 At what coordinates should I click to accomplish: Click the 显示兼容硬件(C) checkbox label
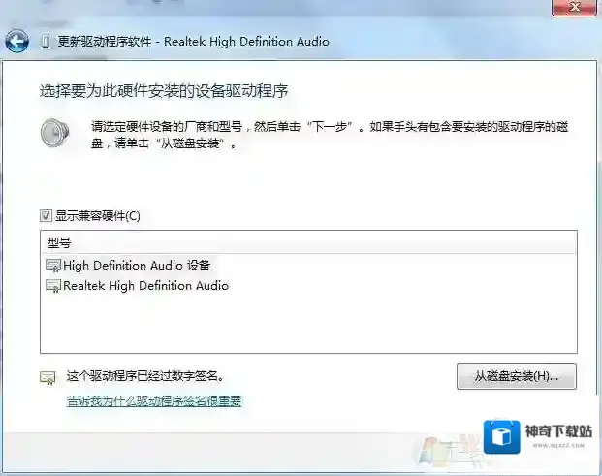coord(97,215)
